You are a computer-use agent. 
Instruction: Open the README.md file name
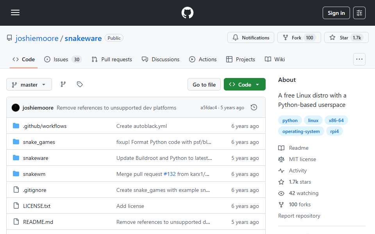click(38, 222)
